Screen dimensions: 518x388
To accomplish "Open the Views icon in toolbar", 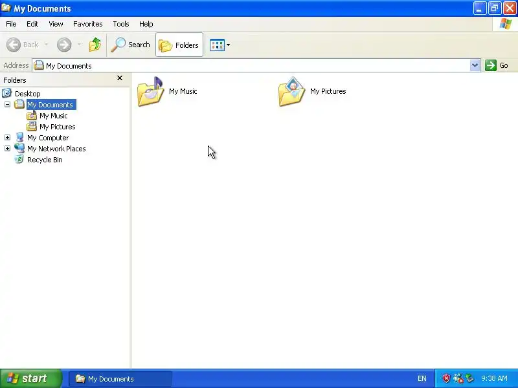I will click(217, 45).
